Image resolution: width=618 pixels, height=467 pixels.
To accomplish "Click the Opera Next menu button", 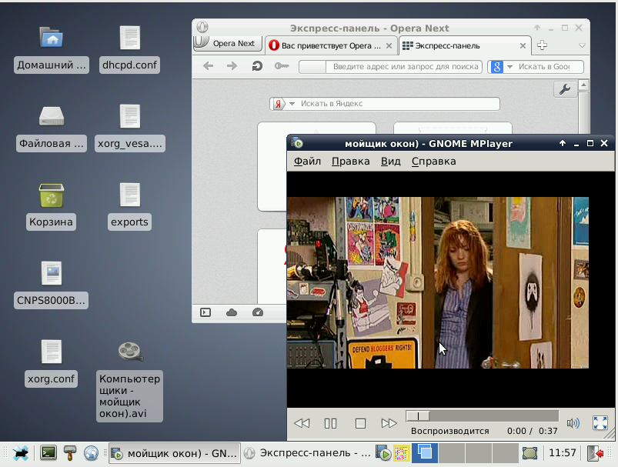I will [228, 43].
